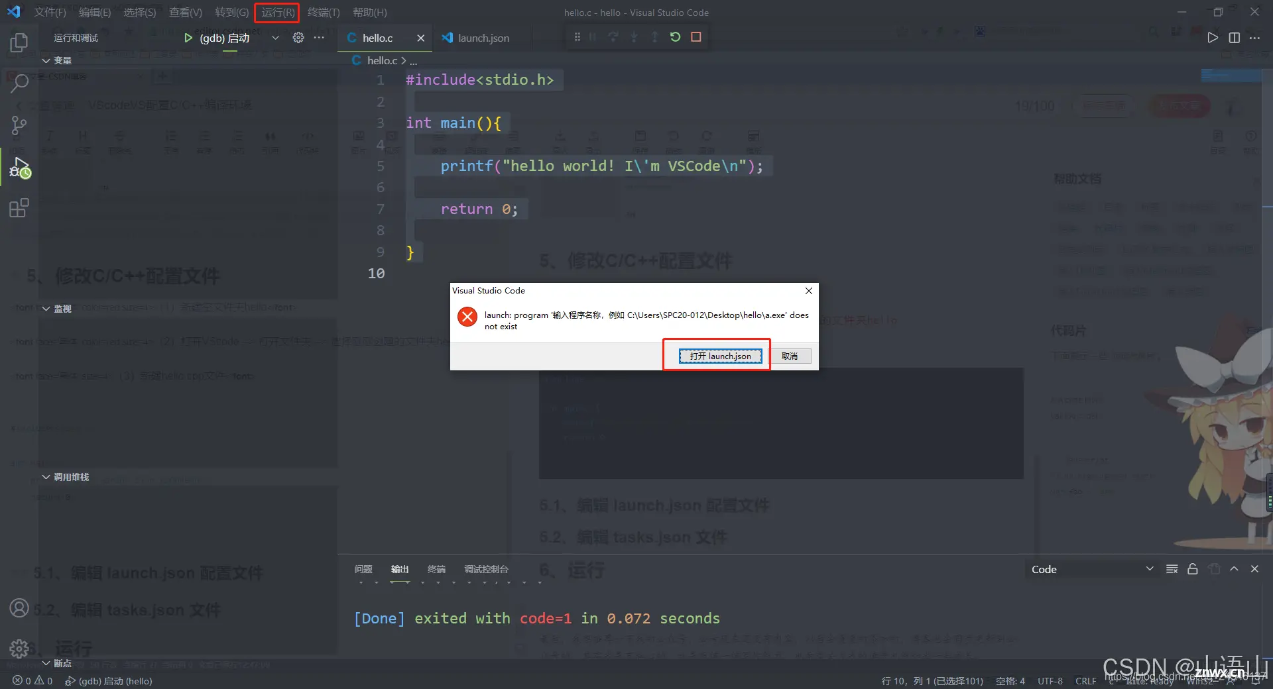Toggle output scroll lock
This screenshot has height=689, width=1273.
(x=1193, y=569)
